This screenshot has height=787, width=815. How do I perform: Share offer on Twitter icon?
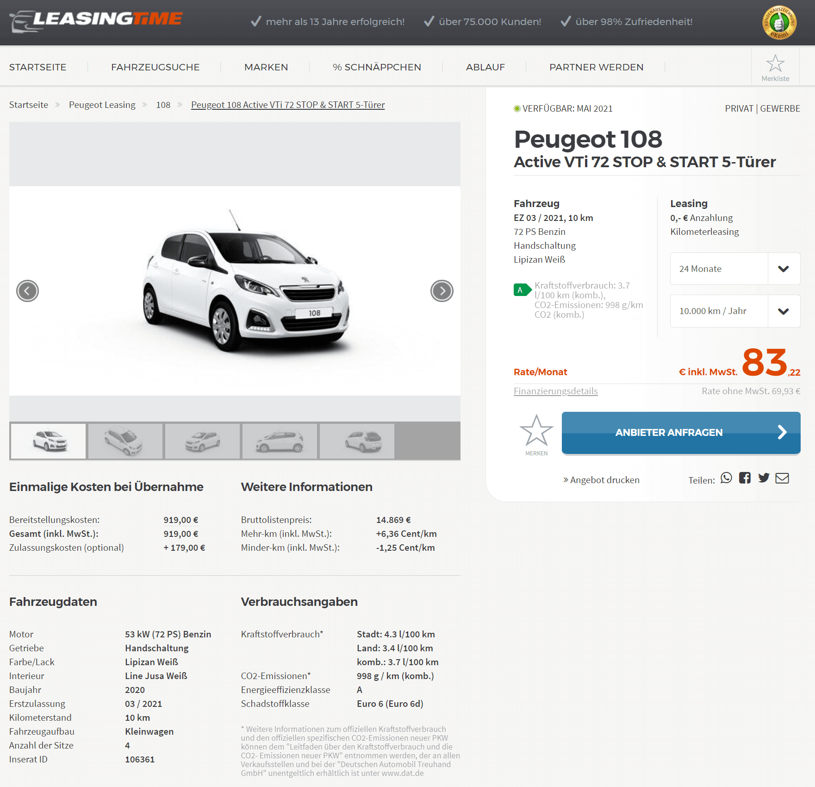pyautogui.click(x=764, y=478)
